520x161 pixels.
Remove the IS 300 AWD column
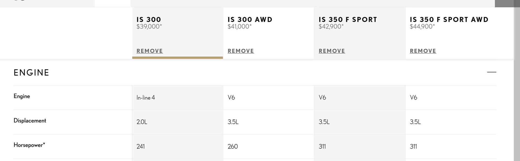click(241, 51)
